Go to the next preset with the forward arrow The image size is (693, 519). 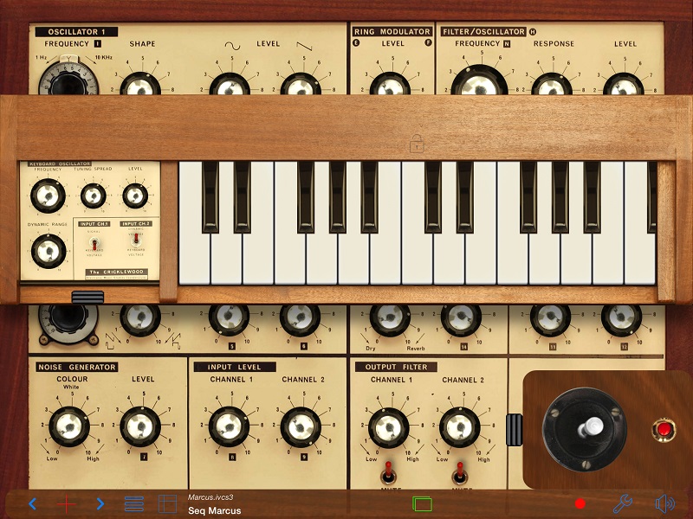point(100,503)
